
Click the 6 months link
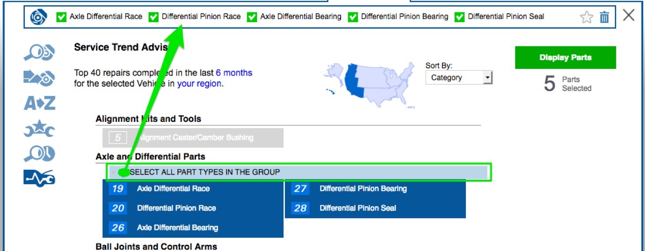click(234, 72)
